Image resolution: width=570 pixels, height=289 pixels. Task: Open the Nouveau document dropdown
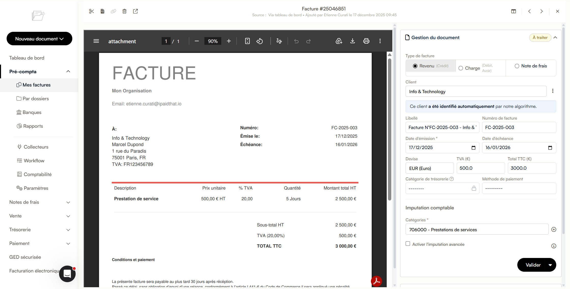click(39, 39)
